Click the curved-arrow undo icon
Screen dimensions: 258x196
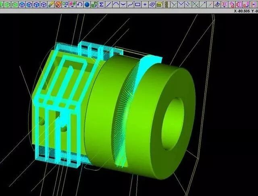[x=80, y=4]
